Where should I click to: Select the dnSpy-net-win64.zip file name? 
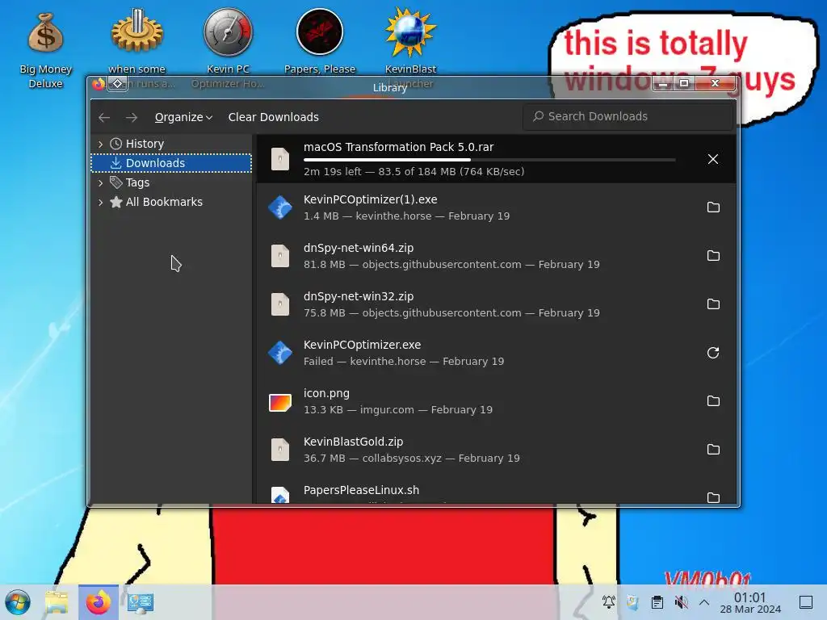point(359,248)
